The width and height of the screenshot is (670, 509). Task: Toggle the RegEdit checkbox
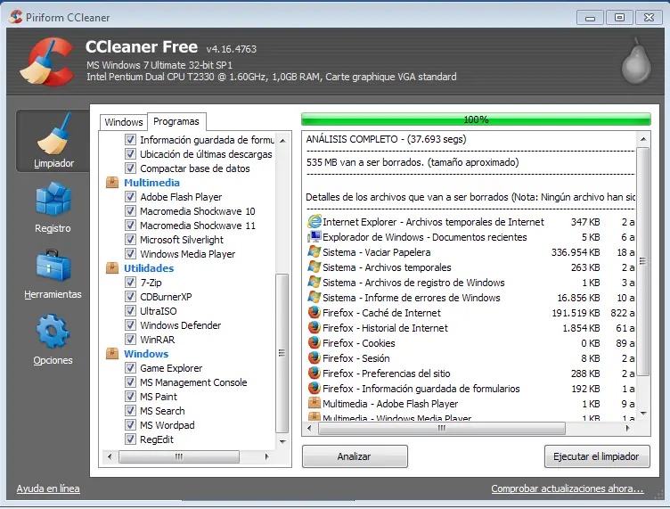point(130,439)
